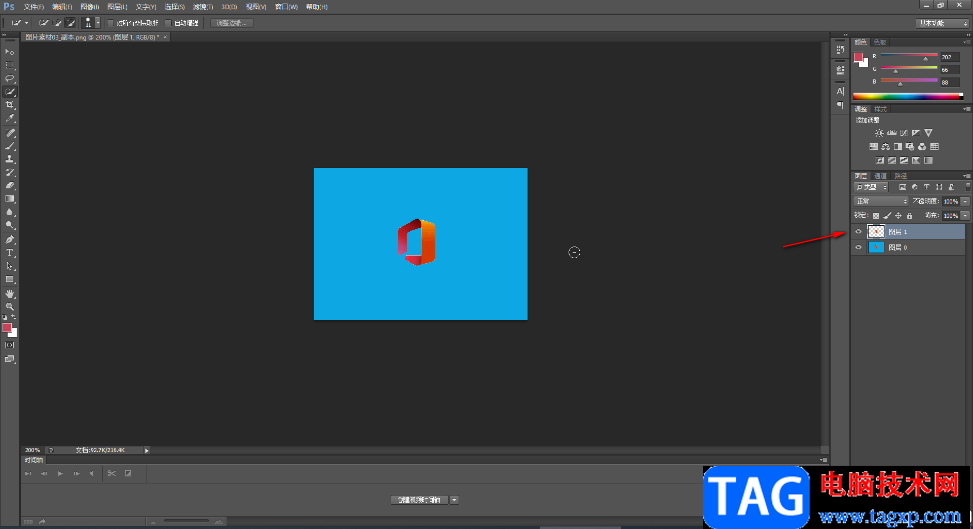Open the Character panel icon

(x=840, y=91)
